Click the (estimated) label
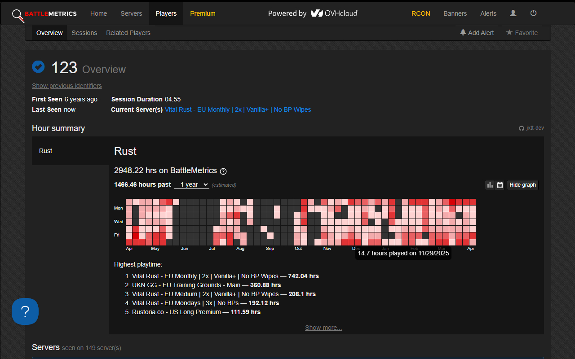Screen dimensions: 575x359 pyautogui.click(x=224, y=185)
